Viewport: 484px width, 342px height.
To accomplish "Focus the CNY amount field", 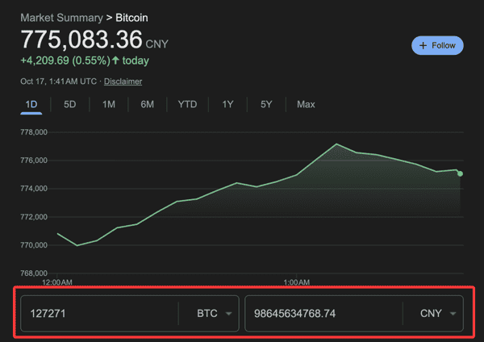I will click(323, 313).
